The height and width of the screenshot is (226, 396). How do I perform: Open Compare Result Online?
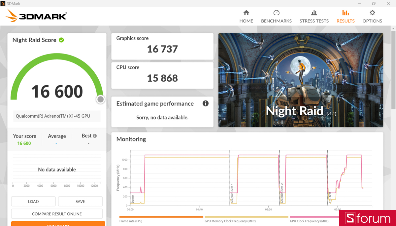coord(56,214)
